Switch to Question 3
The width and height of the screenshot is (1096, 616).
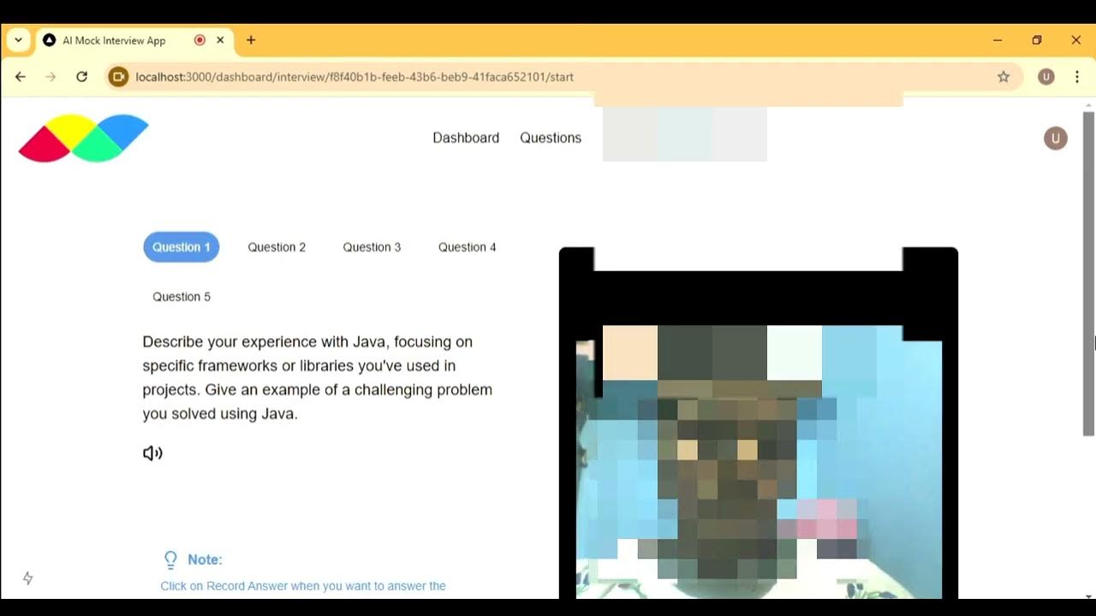[372, 247]
